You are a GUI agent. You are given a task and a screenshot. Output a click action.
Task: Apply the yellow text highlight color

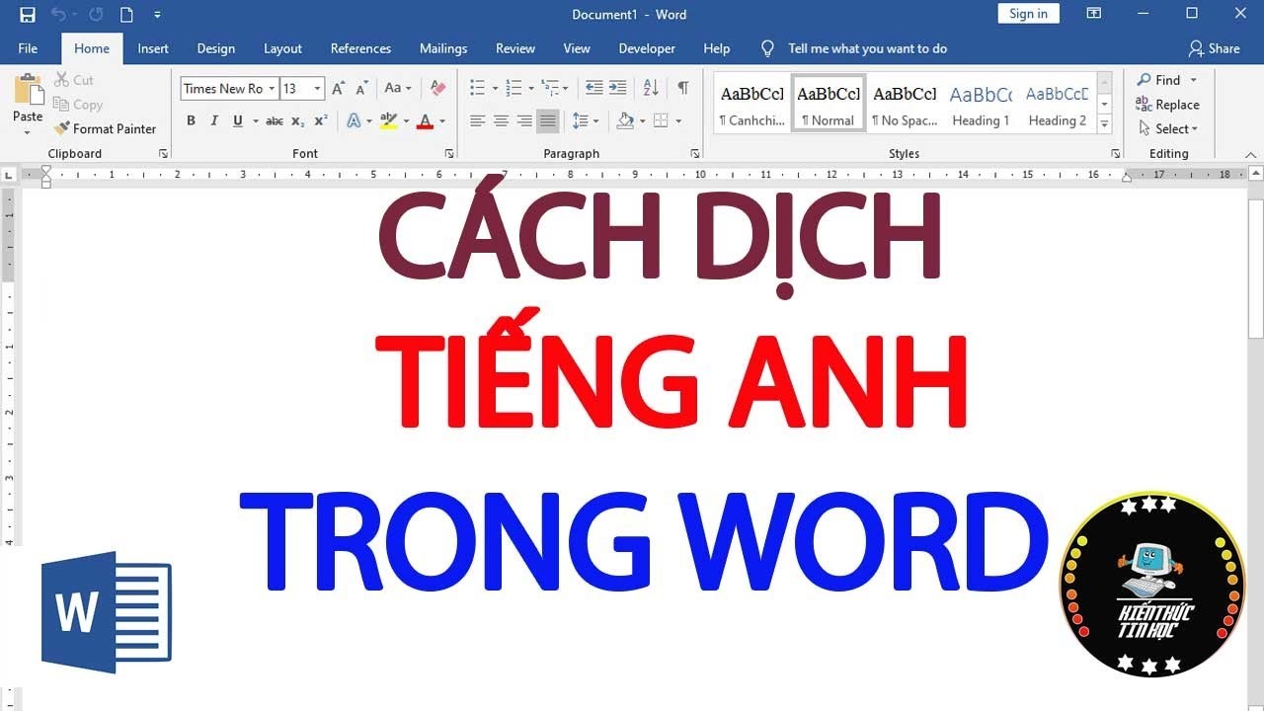coord(388,120)
